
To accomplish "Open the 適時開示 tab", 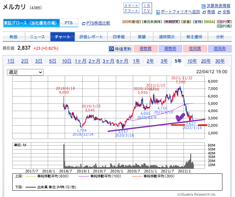I will [167, 37].
